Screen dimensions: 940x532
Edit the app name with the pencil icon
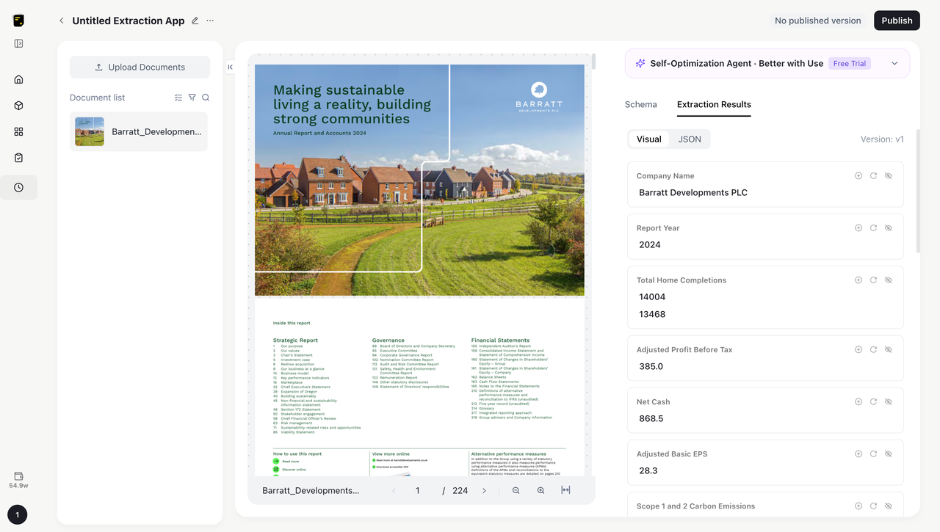click(195, 21)
